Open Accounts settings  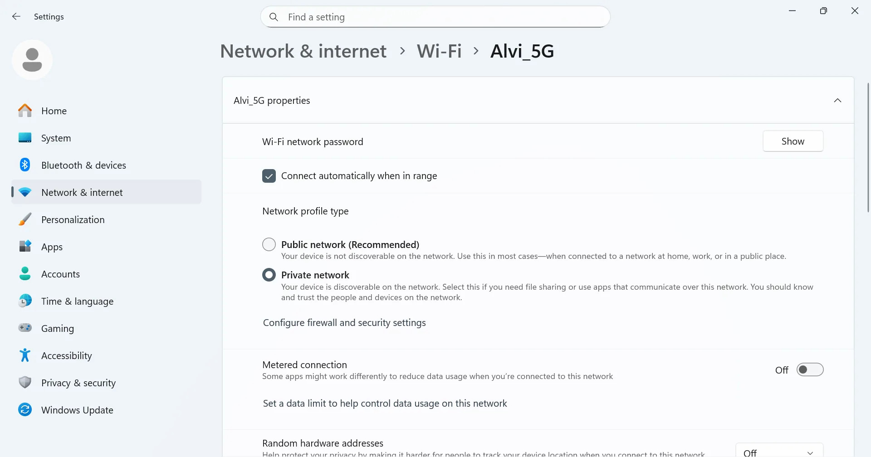(x=60, y=274)
